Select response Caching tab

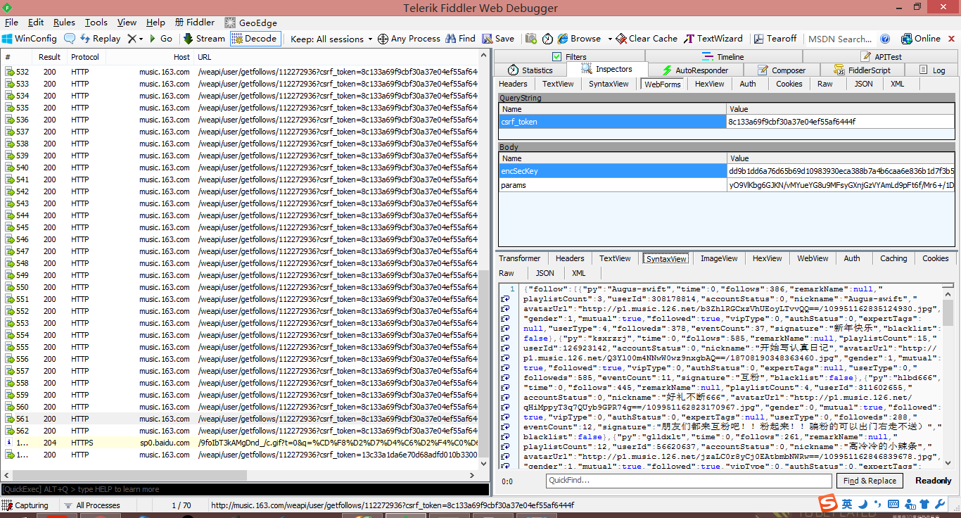pos(893,258)
